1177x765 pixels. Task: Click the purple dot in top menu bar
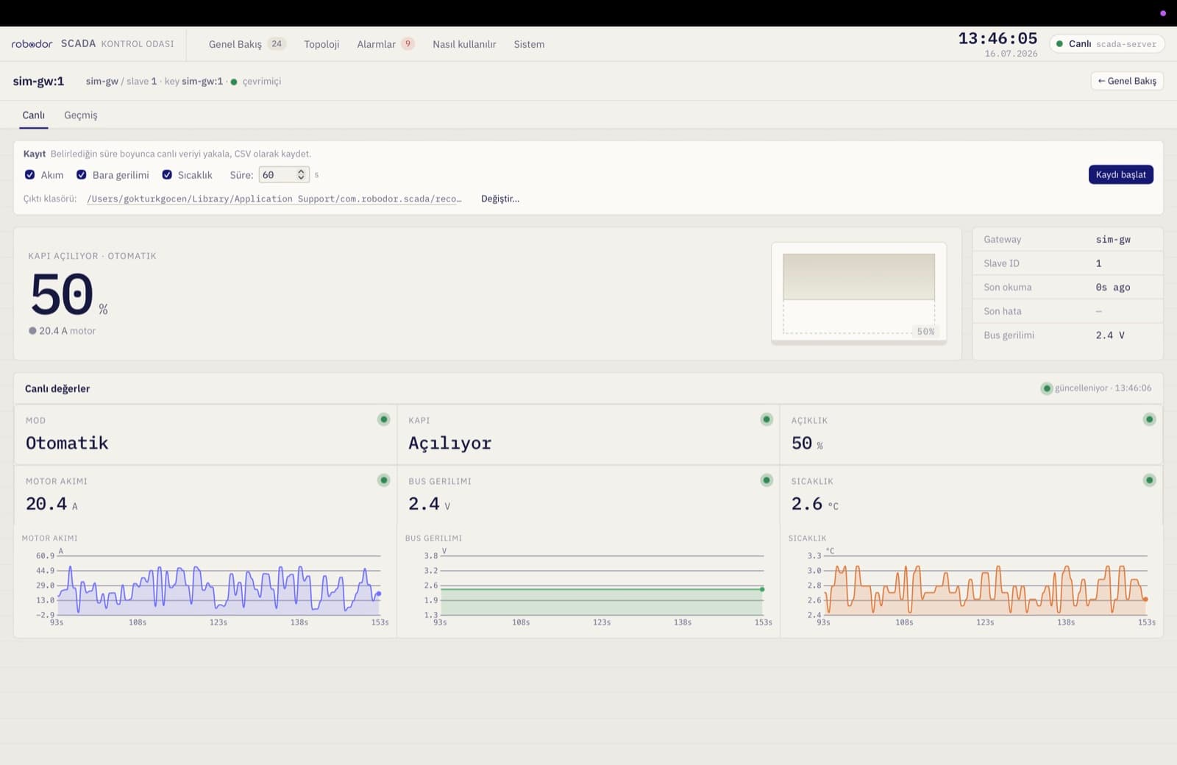[1163, 13]
